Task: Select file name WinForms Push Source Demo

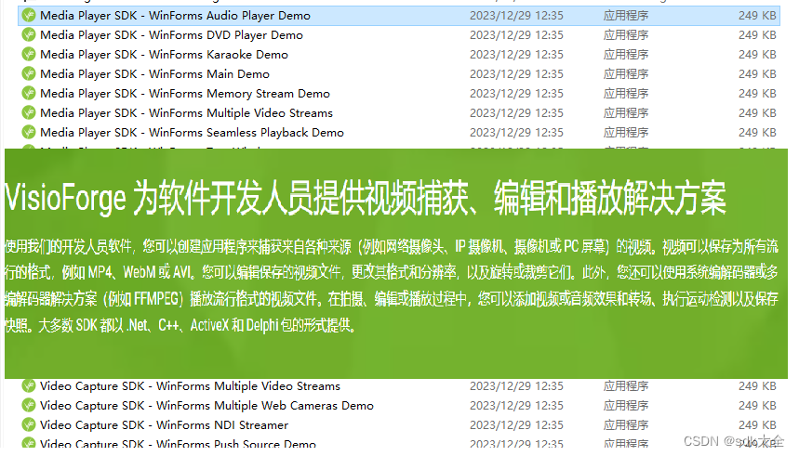Action: (178, 444)
